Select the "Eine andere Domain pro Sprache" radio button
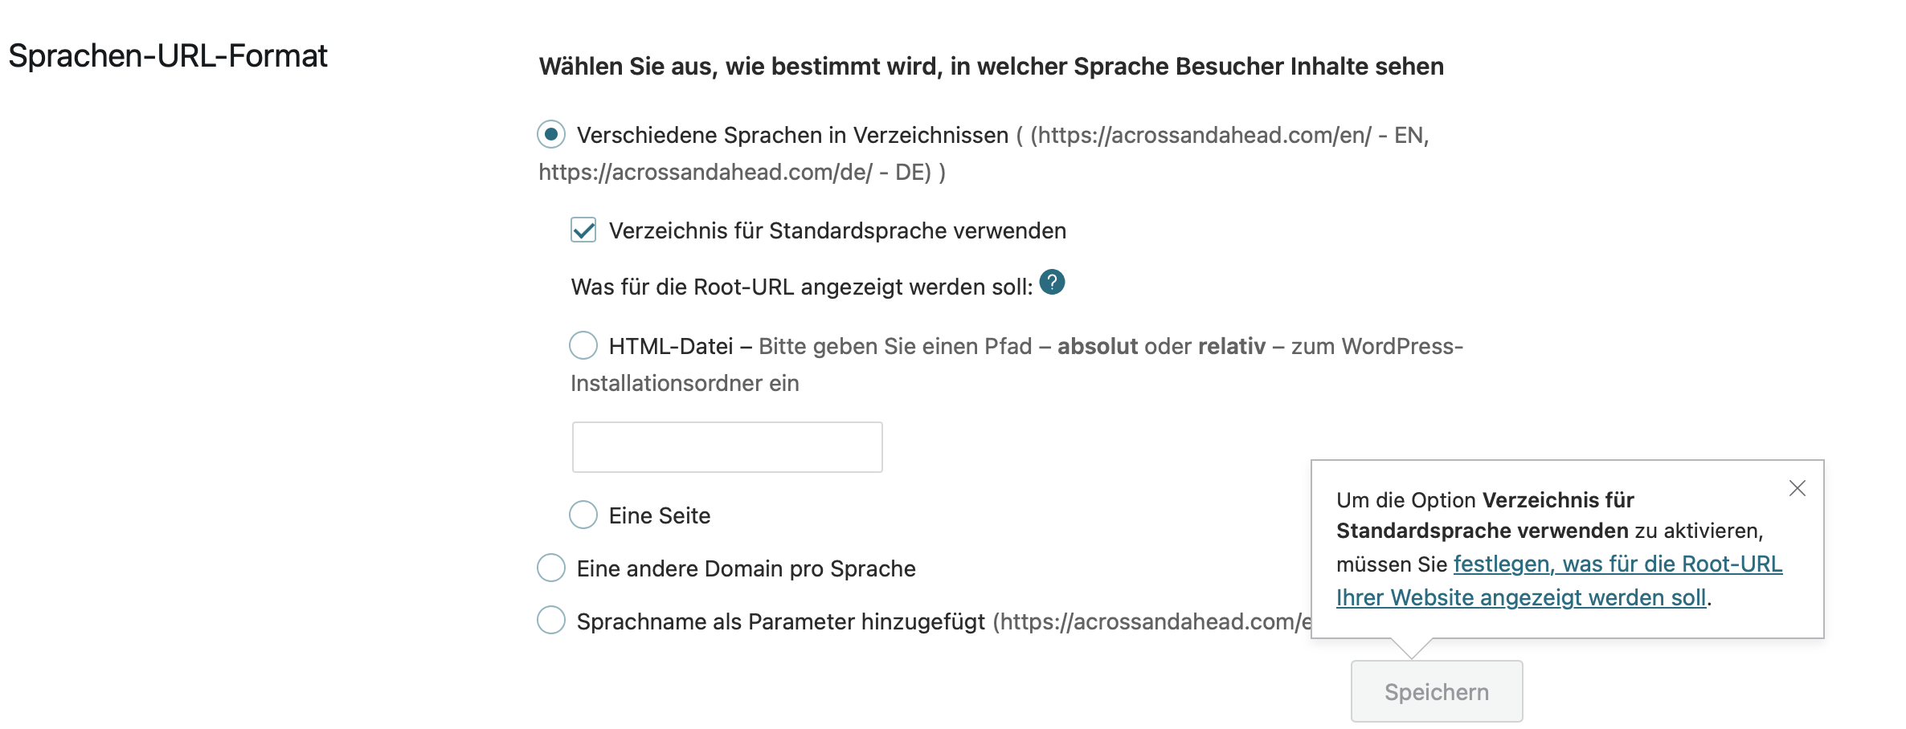 tap(551, 568)
